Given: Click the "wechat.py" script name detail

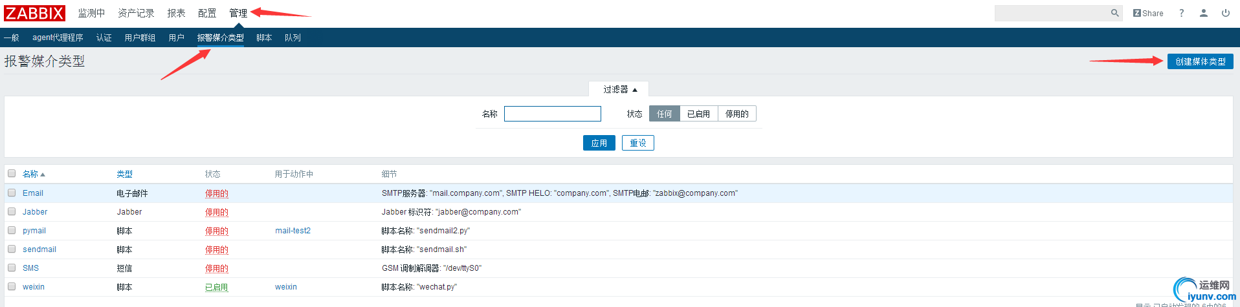Looking at the screenshot, I should click(x=437, y=287).
